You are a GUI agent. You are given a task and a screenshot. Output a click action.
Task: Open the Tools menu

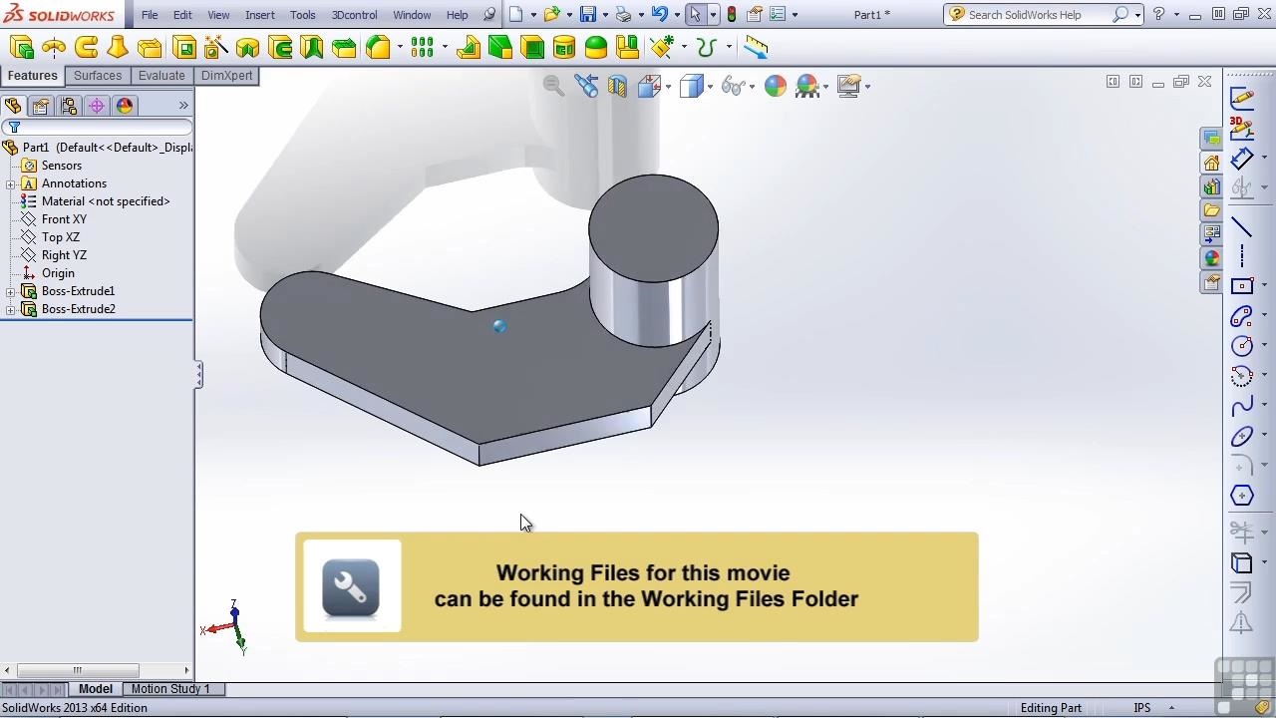[x=303, y=15]
